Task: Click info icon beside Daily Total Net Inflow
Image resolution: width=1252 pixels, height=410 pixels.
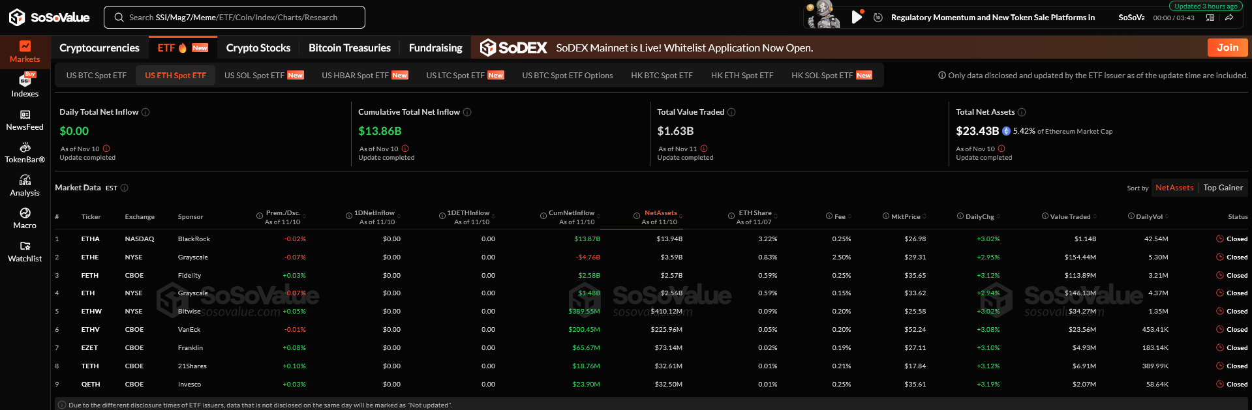Action: (145, 112)
